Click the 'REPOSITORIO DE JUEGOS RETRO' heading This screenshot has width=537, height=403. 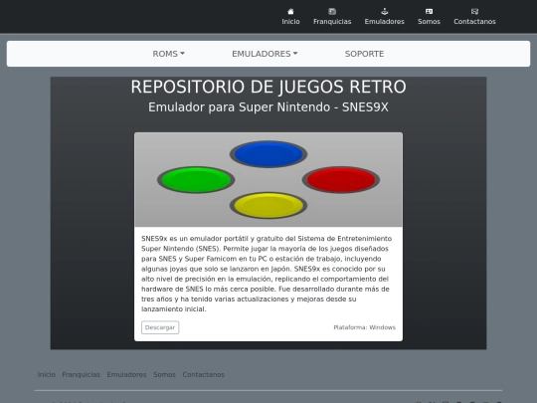[x=268, y=87]
